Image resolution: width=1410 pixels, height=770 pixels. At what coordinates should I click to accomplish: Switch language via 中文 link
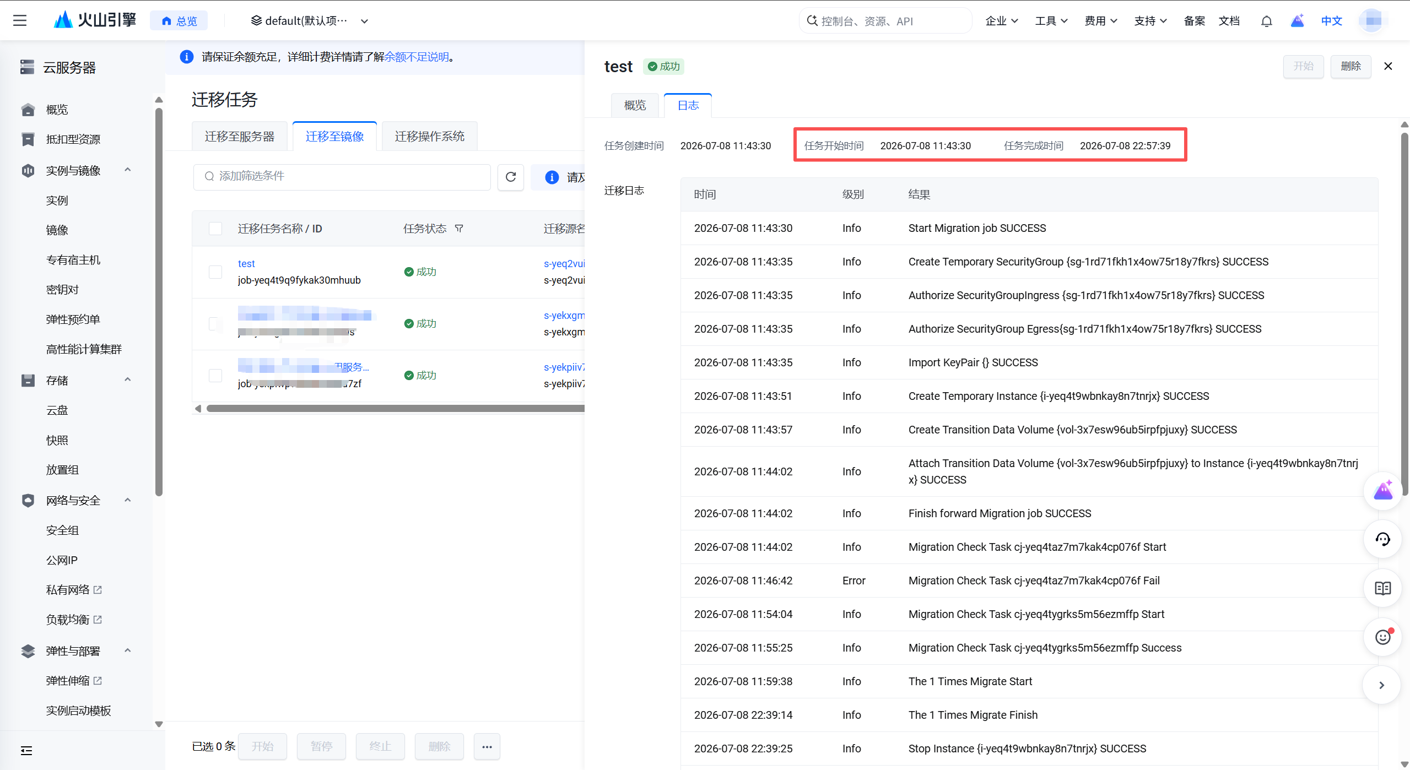1331,21
